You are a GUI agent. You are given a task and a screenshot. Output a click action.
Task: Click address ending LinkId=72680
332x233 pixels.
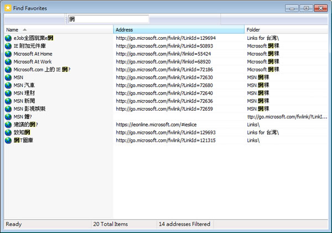[164, 85]
